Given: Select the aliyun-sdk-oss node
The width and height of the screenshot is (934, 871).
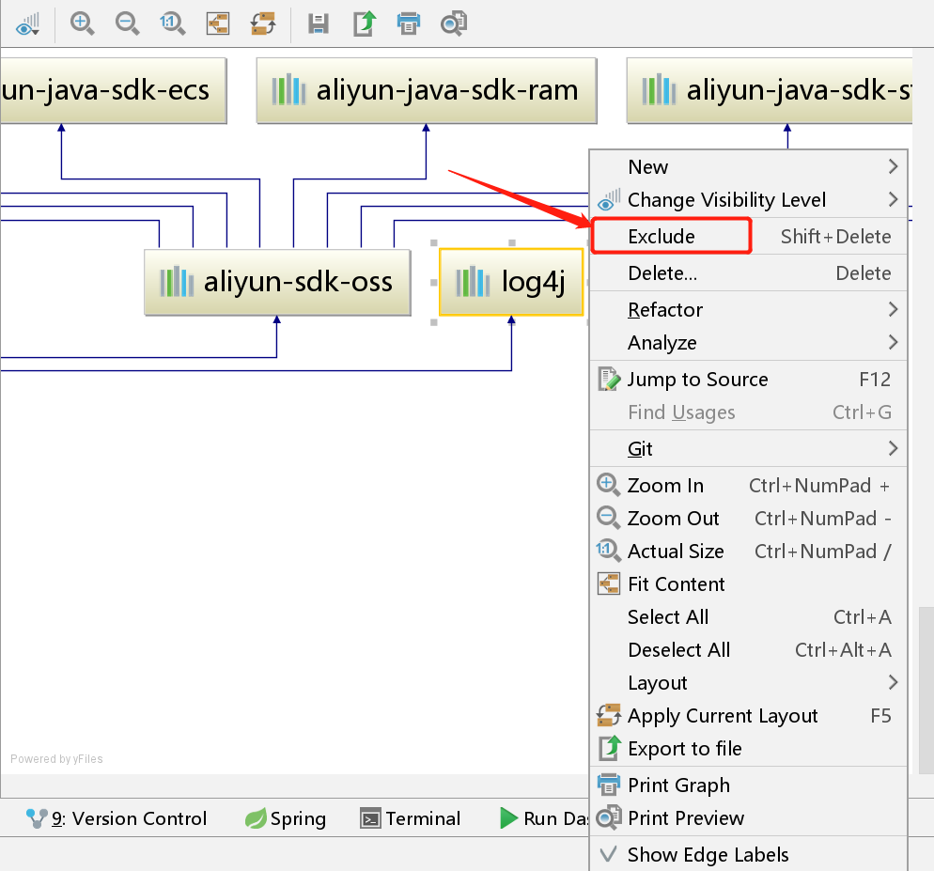Looking at the screenshot, I should click(x=277, y=283).
